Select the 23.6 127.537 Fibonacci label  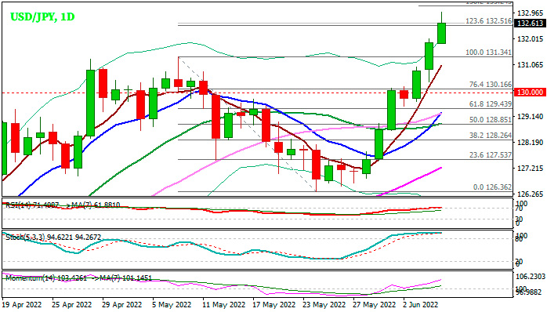coord(491,155)
